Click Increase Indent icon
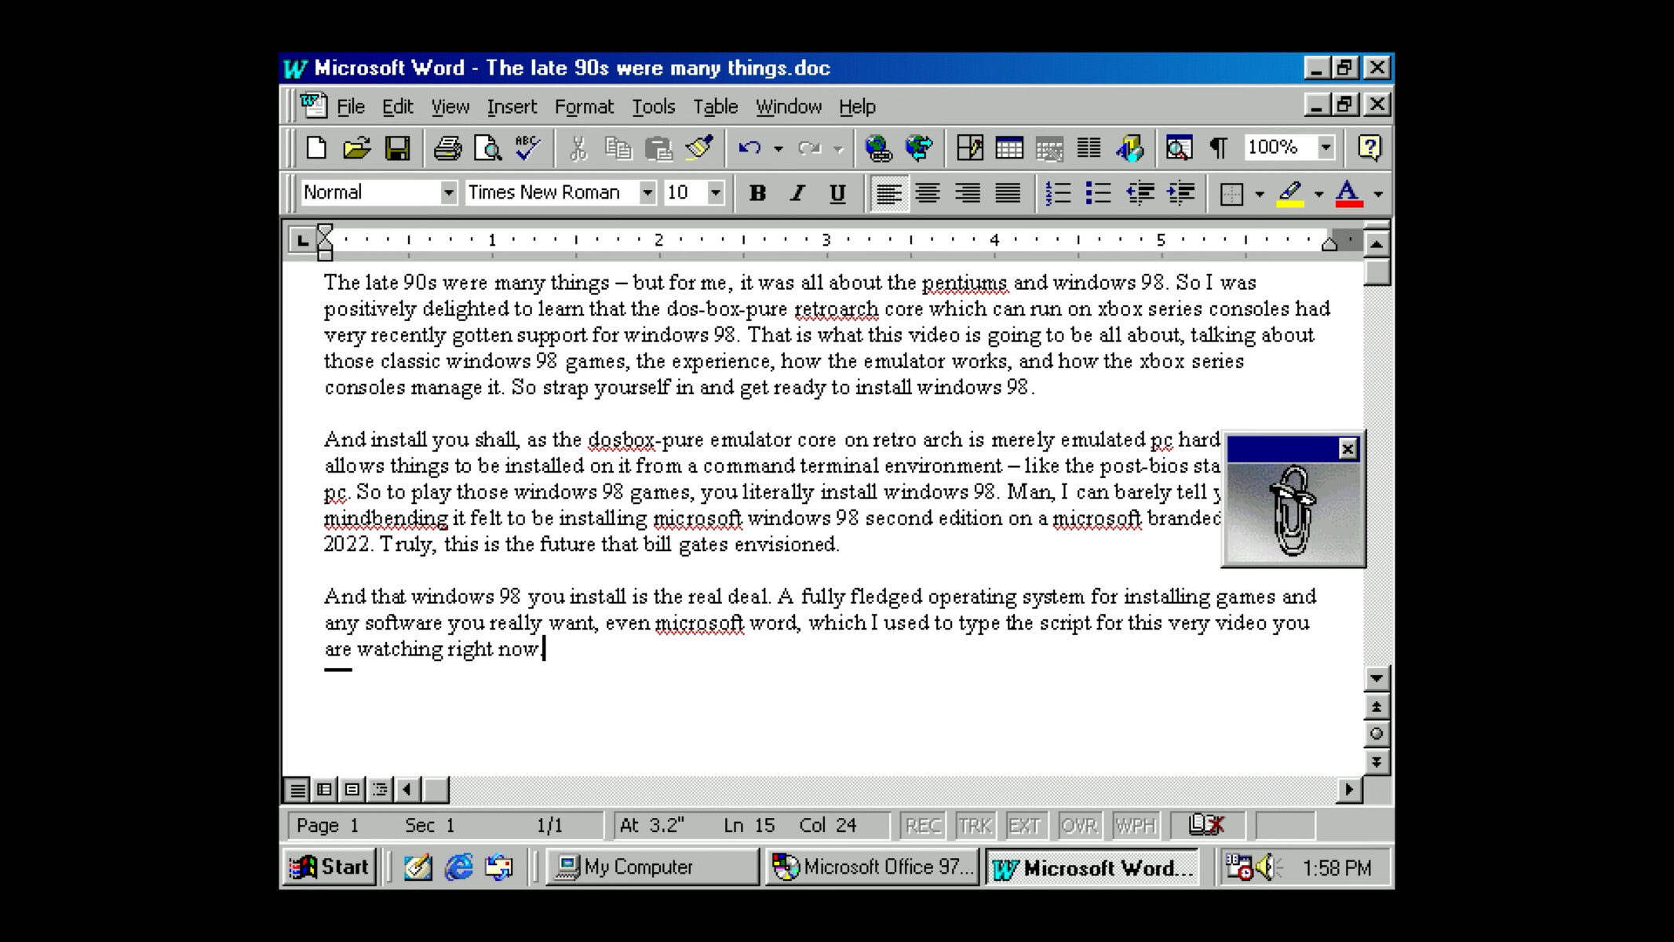This screenshot has height=942, width=1674. pos(1180,193)
